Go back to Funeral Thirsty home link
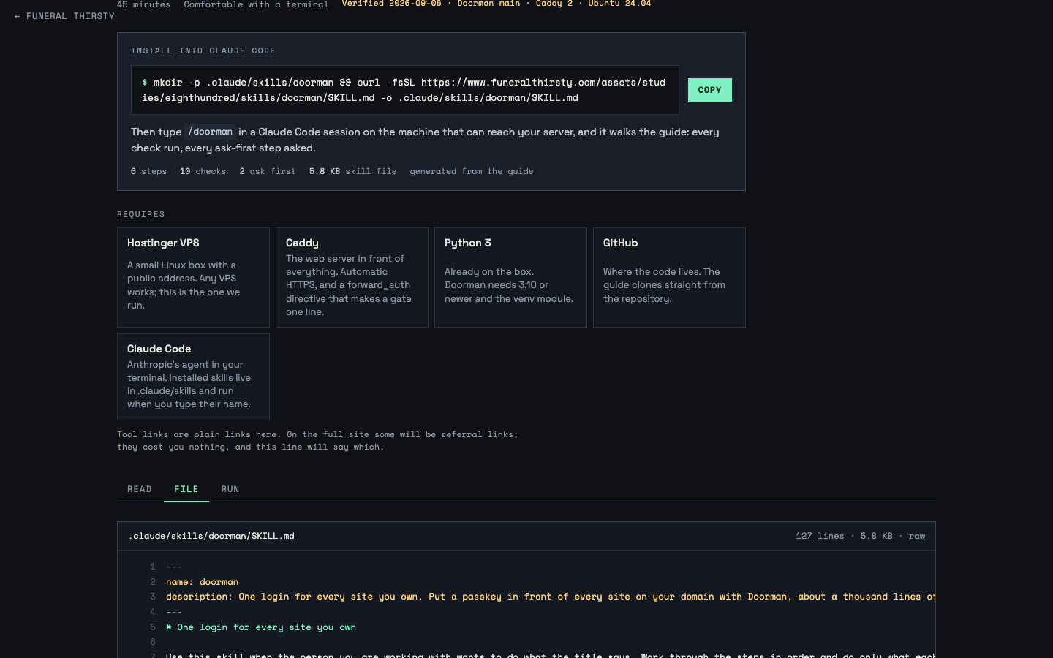 [x=64, y=16]
